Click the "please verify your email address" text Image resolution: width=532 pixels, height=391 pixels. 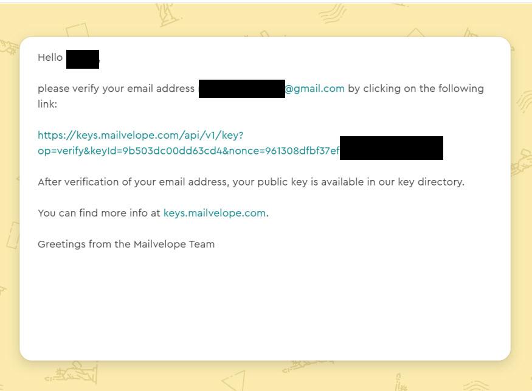pyautogui.click(x=116, y=89)
